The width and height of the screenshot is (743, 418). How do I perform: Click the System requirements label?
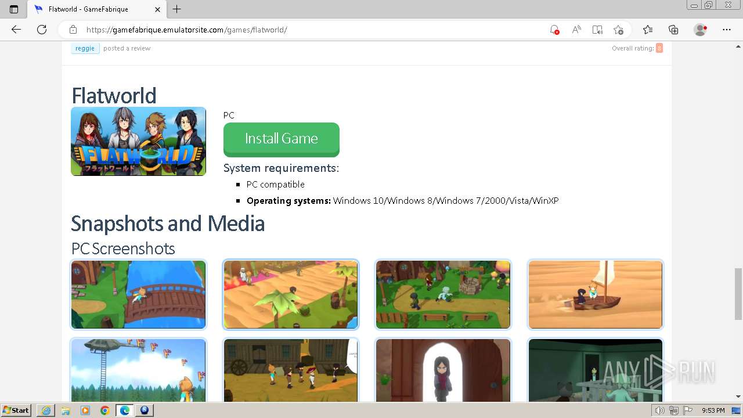(x=281, y=168)
